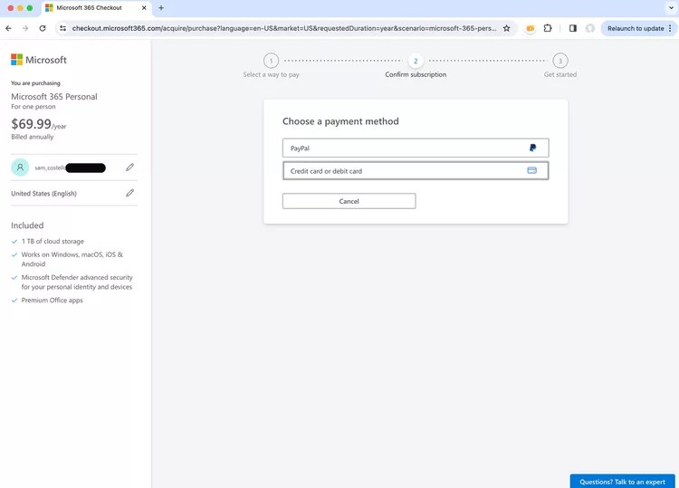Screen dimensions: 679x488
Task: Click the browser back arrow
Action: tap(9, 28)
